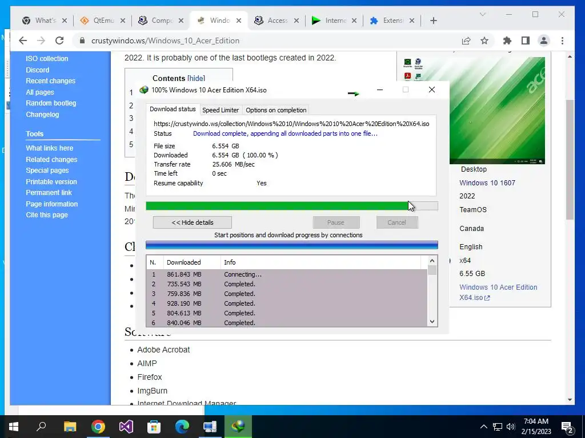Click the browser forward arrow
Image resolution: width=585 pixels, height=438 pixels.
click(x=41, y=40)
